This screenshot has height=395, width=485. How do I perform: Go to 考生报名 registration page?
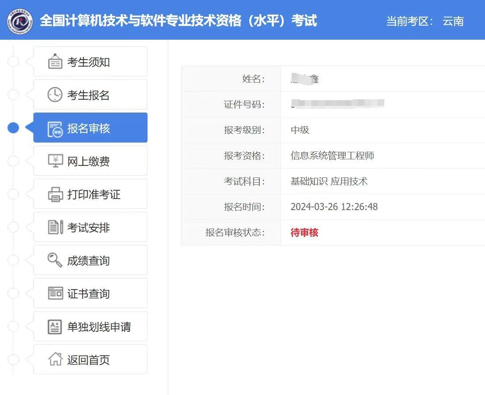click(x=88, y=95)
